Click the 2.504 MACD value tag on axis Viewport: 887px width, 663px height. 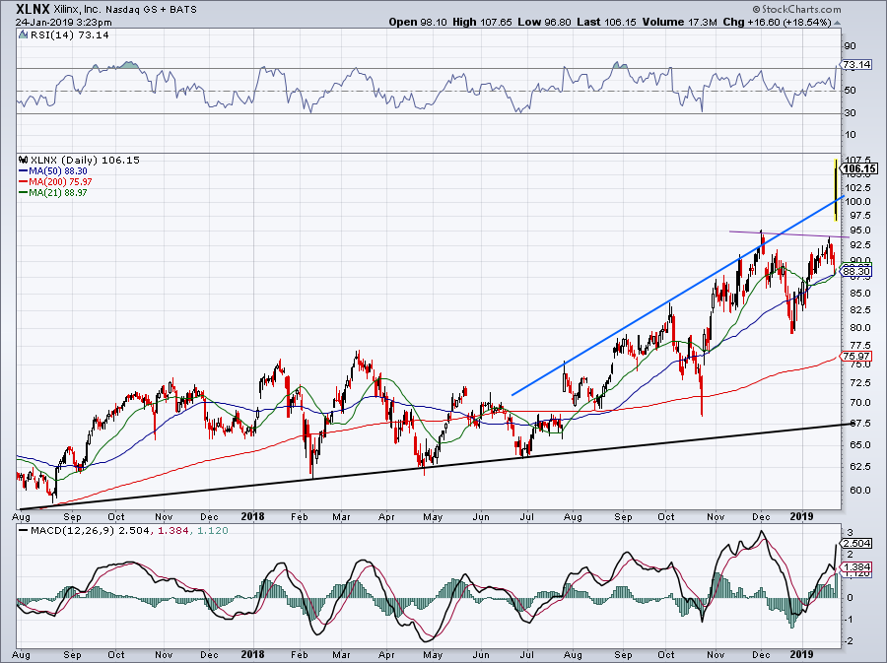pyautogui.click(x=855, y=543)
